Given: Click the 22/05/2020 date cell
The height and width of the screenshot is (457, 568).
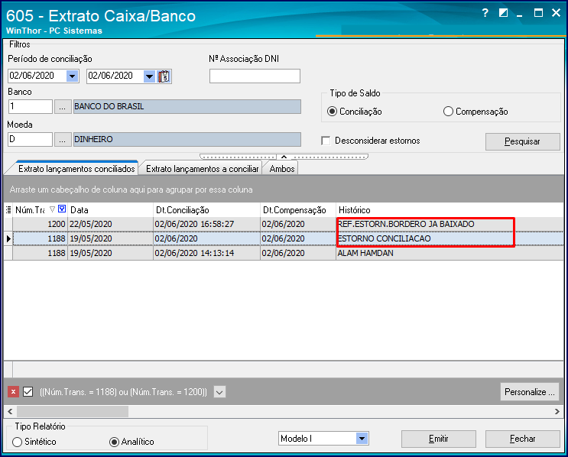Looking at the screenshot, I should [x=110, y=224].
